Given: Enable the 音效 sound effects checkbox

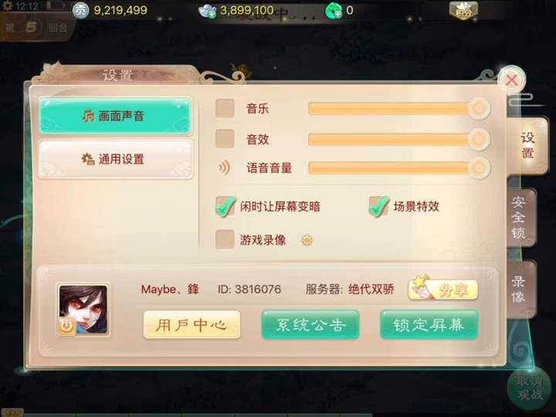Looking at the screenshot, I should coord(225,139).
